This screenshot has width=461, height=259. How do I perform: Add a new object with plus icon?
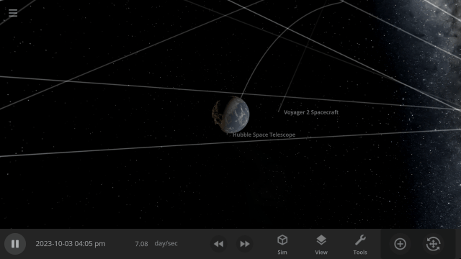(x=400, y=244)
